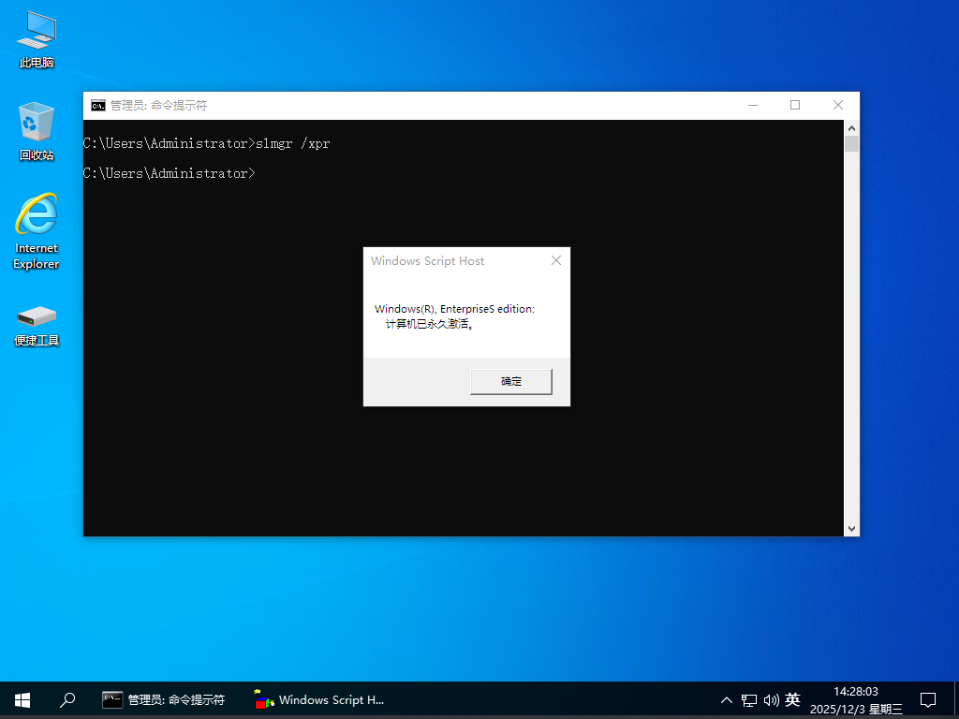The width and height of the screenshot is (959, 719).
Task: Open the 便捷工具 desktop shortcut
Action: tap(37, 323)
